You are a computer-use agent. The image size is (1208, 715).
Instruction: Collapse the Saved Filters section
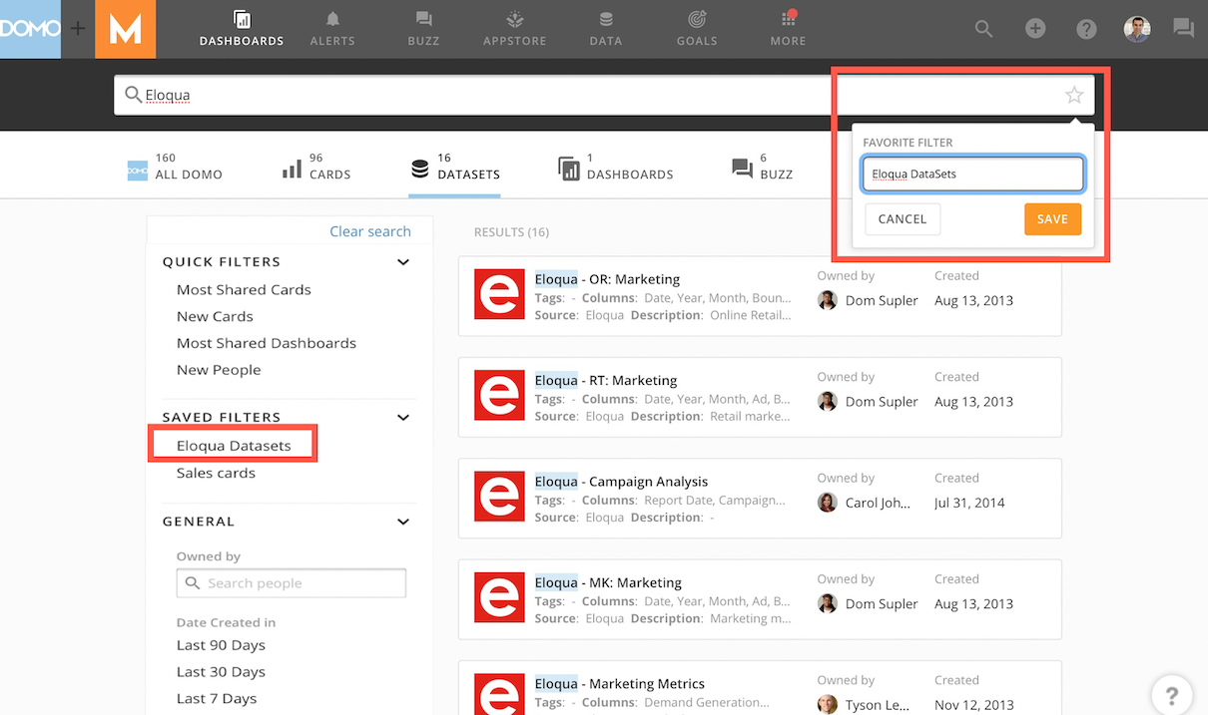(x=403, y=418)
